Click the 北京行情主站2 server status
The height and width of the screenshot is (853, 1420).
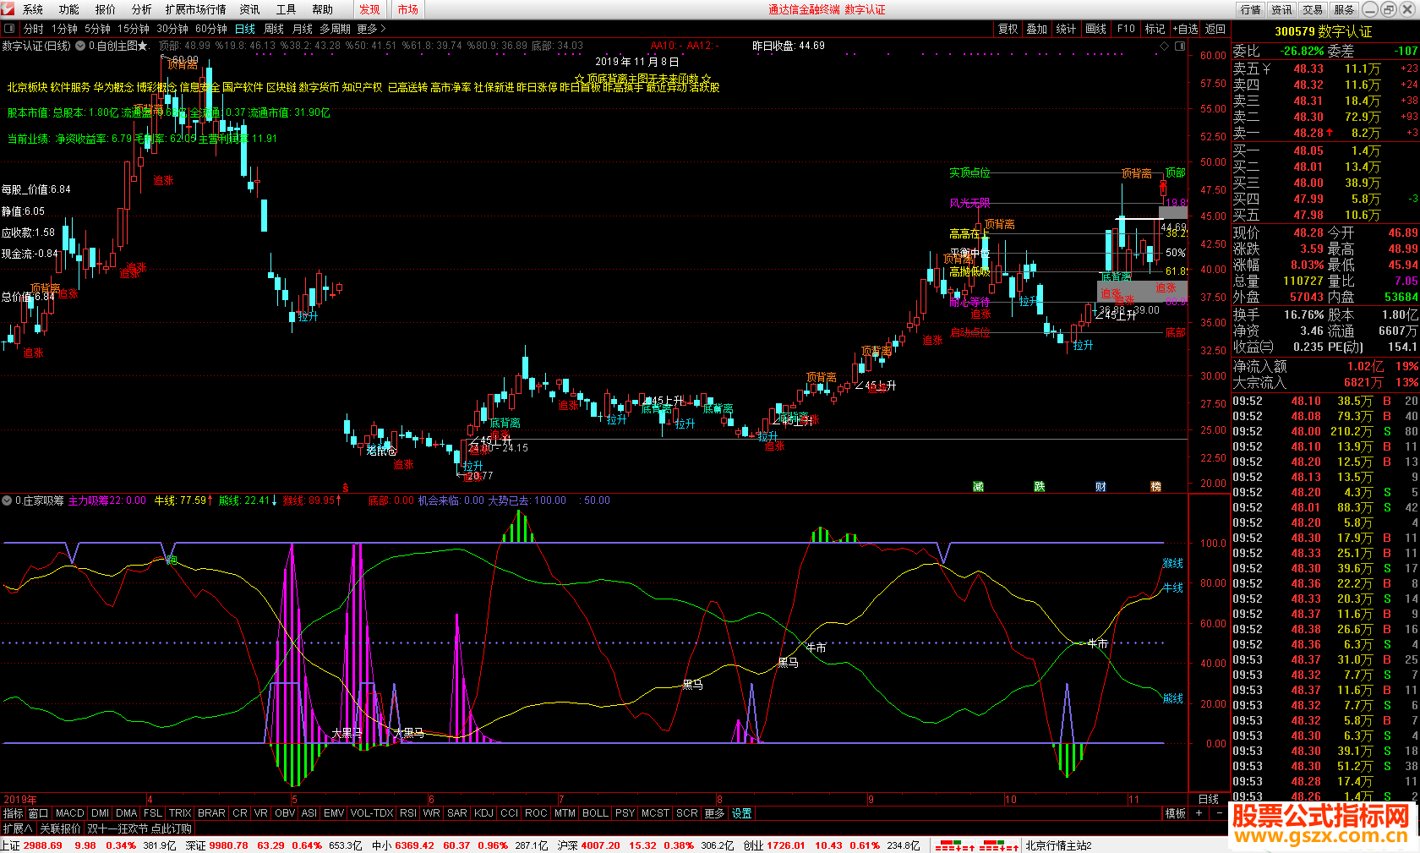[x=1058, y=845]
